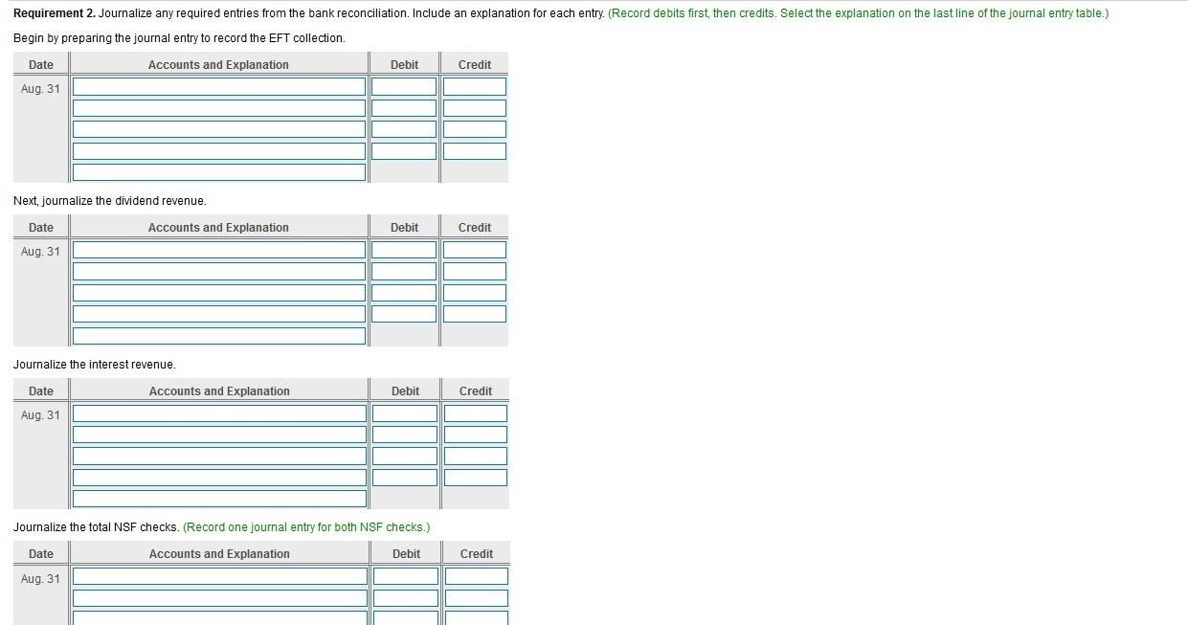Select third account line of EFT collection entry
1188x625 pixels.
[219, 129]
